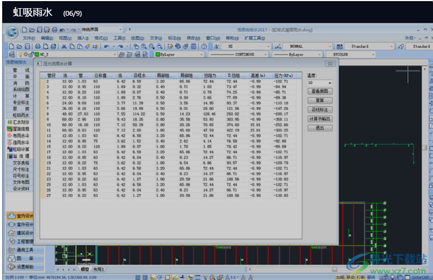Select the 通用工具 panel button

click(25, 250)
